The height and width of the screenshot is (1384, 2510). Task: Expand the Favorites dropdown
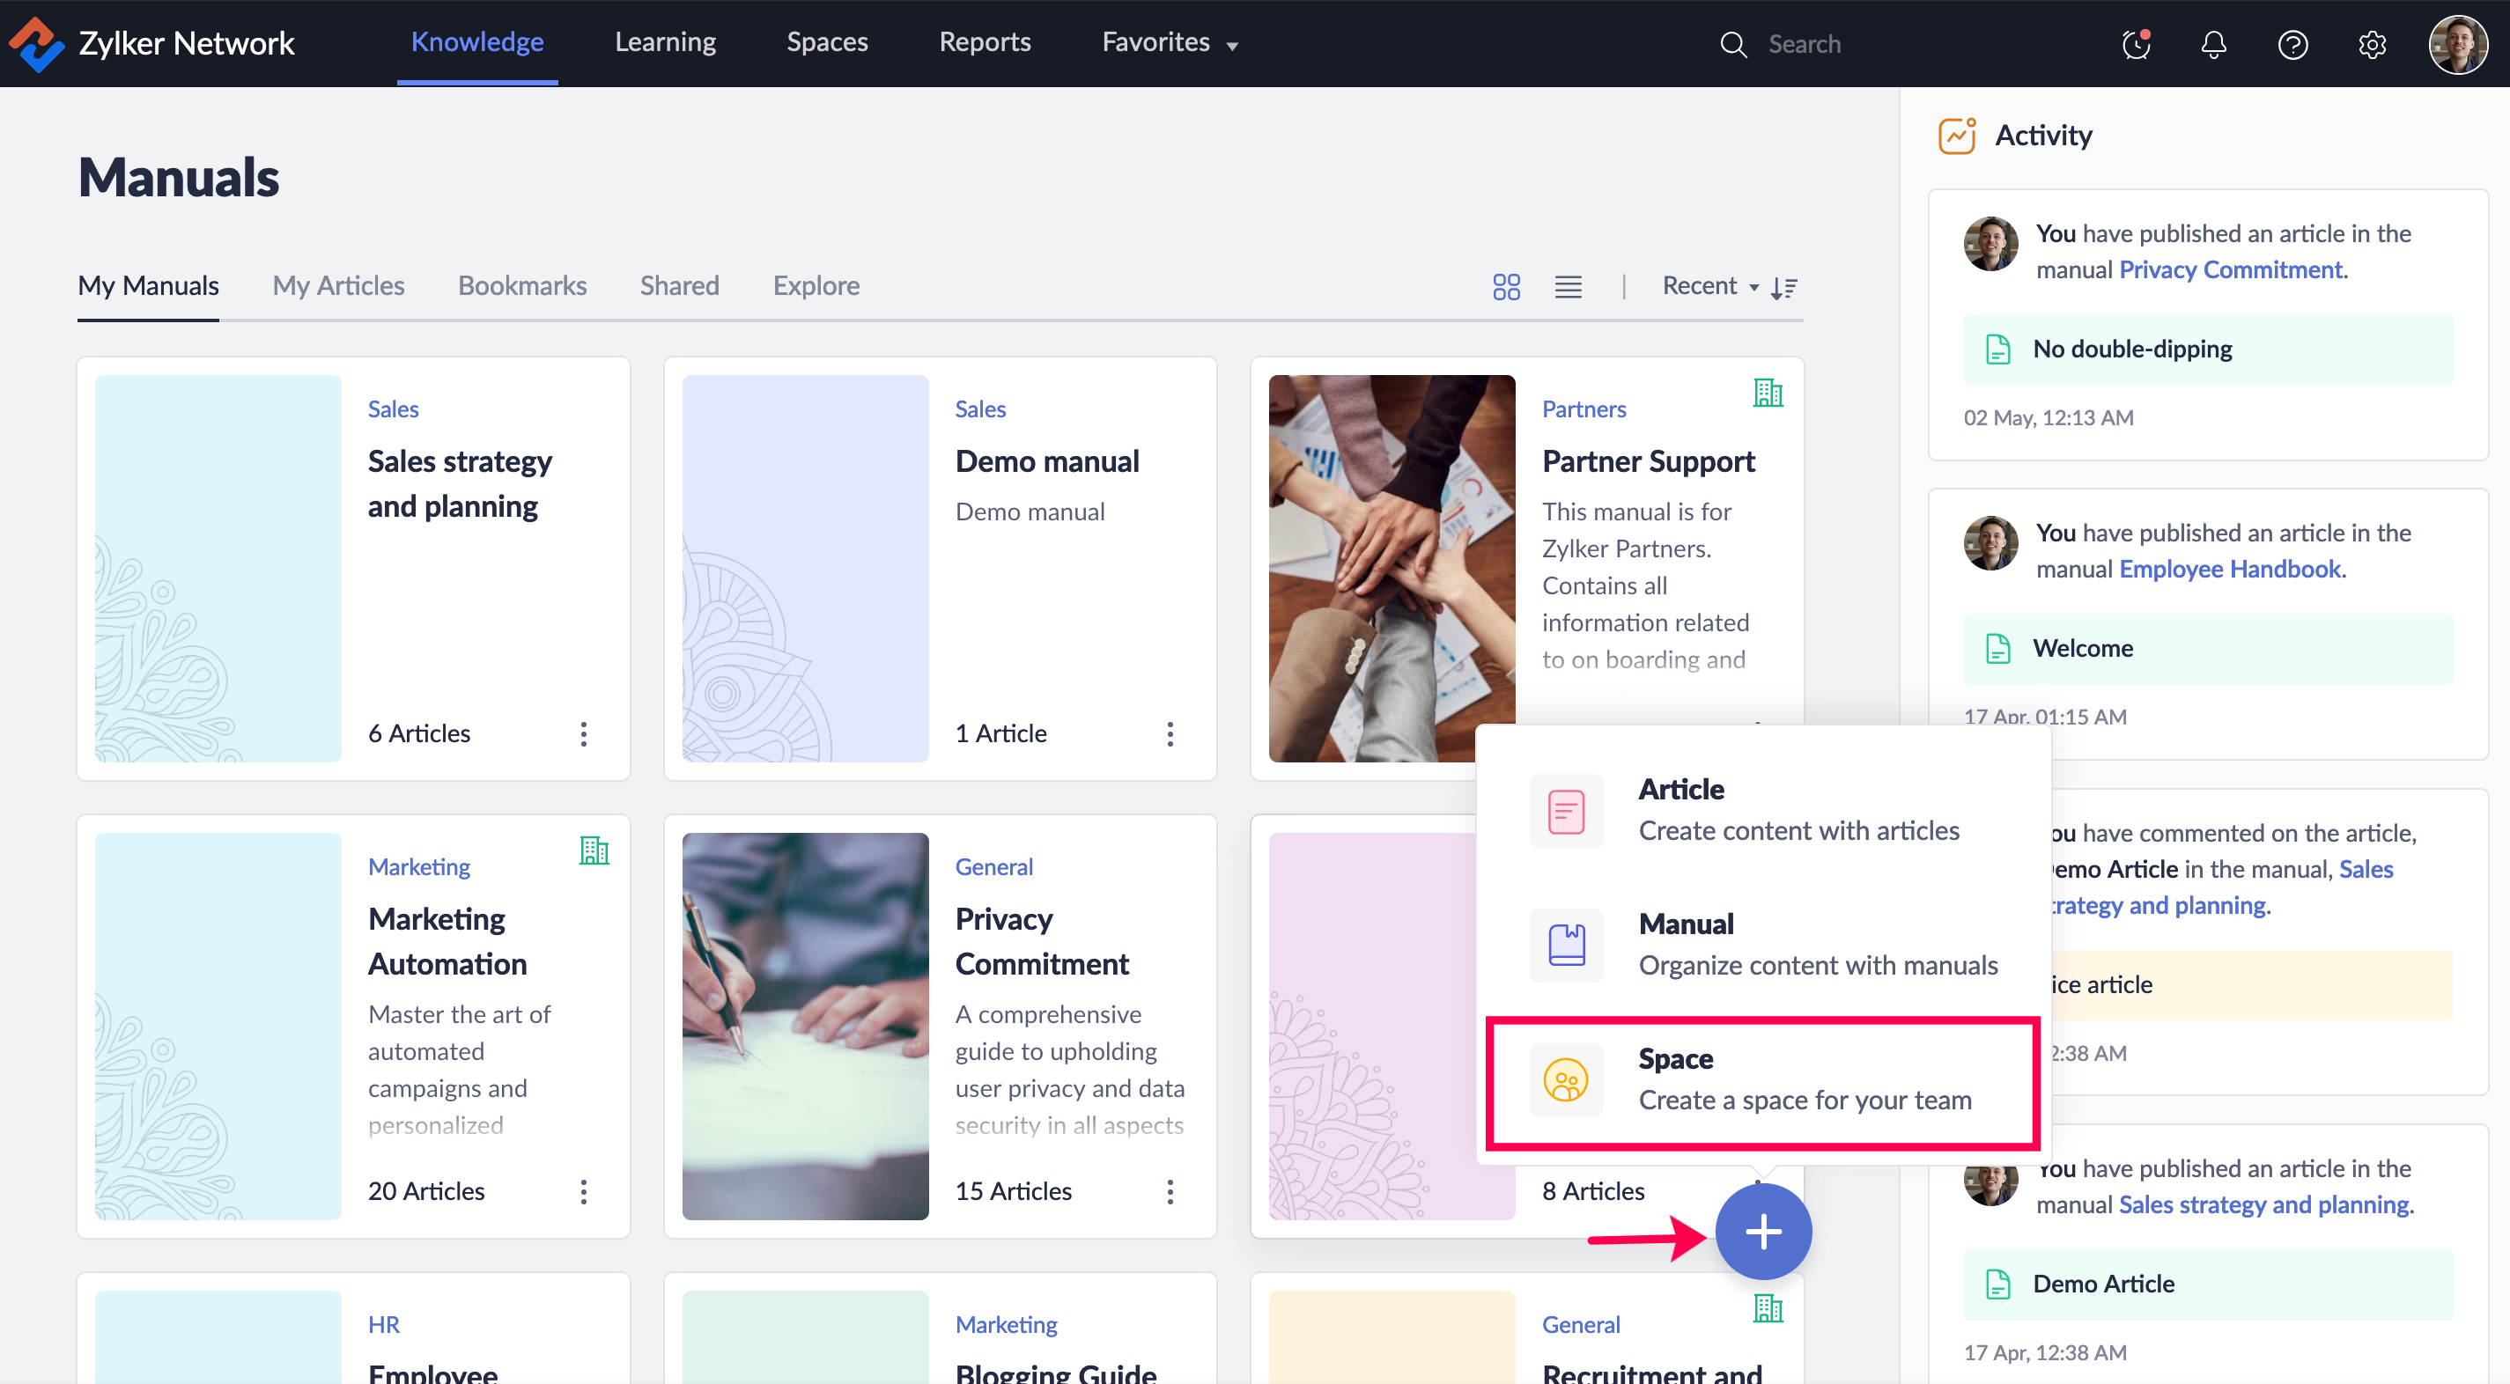1170,43
